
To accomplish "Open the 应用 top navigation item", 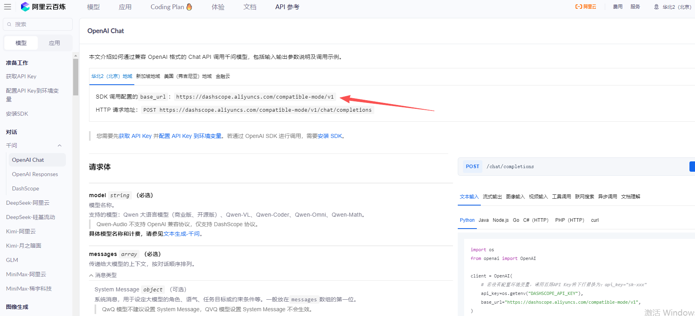I will (125, 7).
